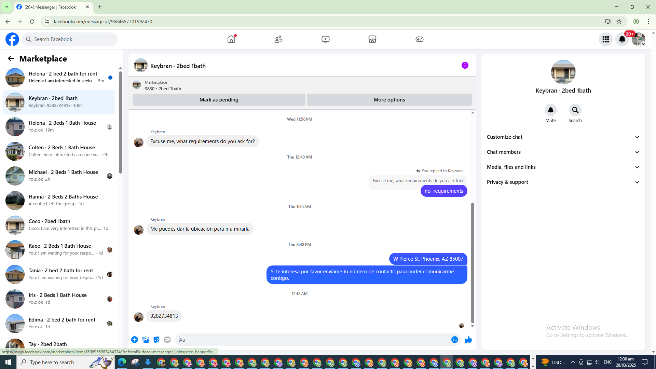Open more actions plus icon in composer
This screenshot has width=656, height=369.
pyautogui.click(x=135, y=340)
